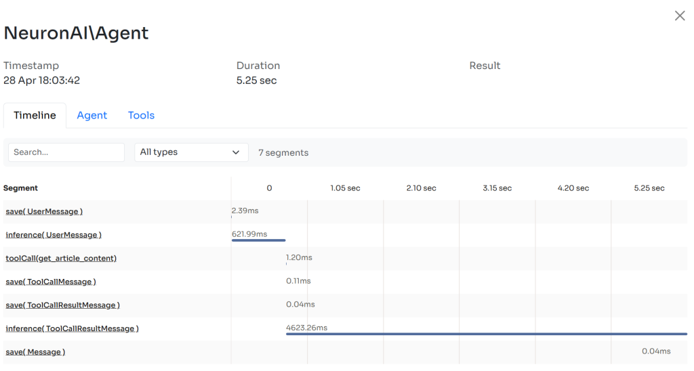Close the NeuronAI\Agent detail panel
Screen dimensions: 694x371
pyautogui.click(x=680, y=16)
